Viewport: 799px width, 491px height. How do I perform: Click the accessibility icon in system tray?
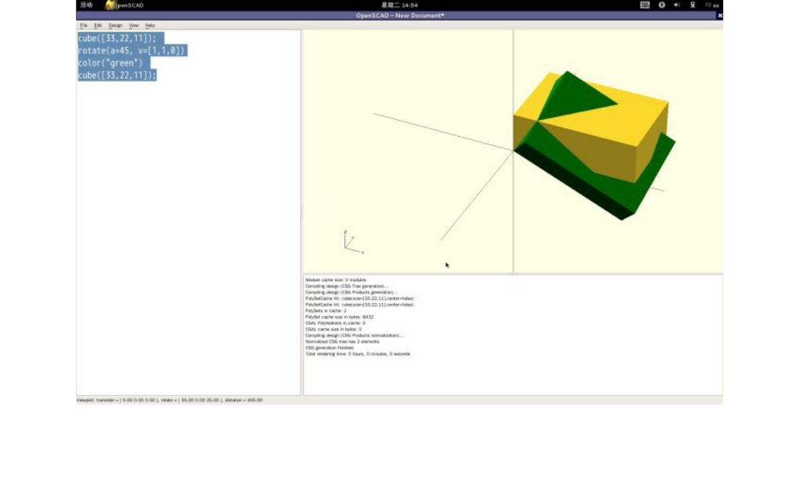click(x=661, y=5)
